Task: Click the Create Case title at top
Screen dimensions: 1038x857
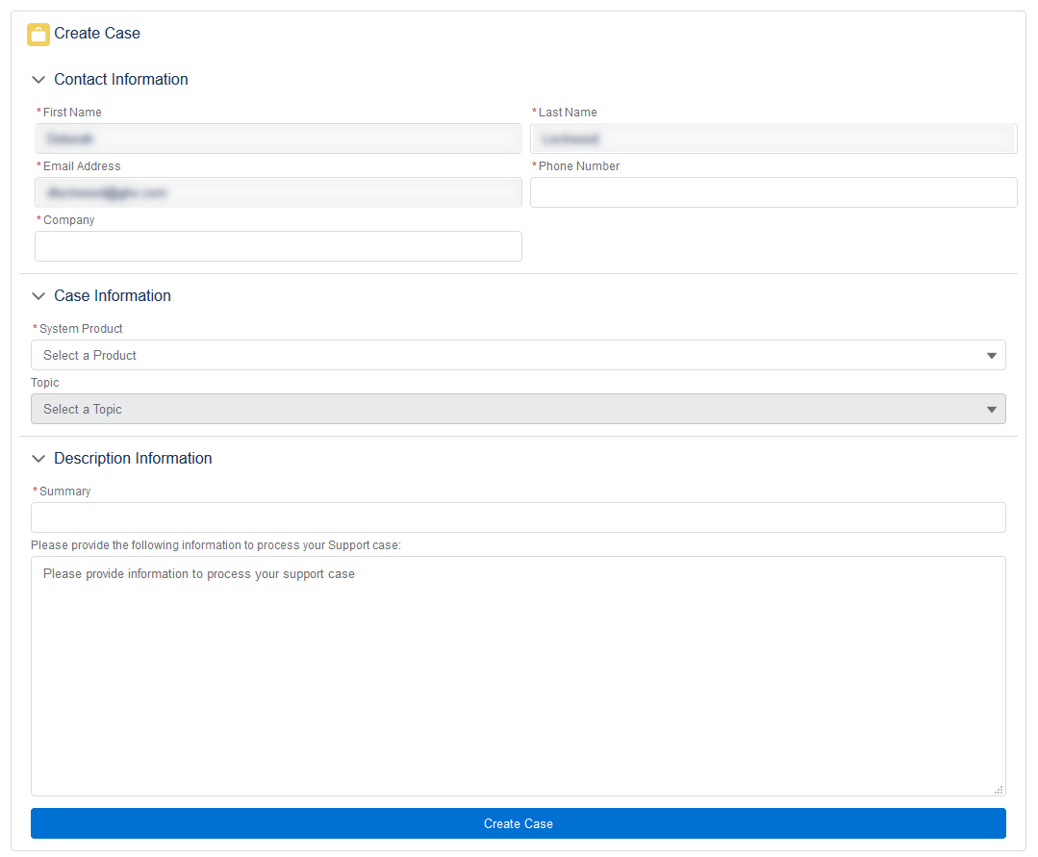Action: 97,34
